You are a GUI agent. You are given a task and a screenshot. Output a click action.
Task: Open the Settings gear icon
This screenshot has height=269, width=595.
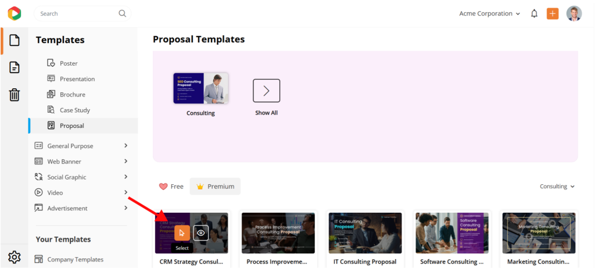point(15,257)
